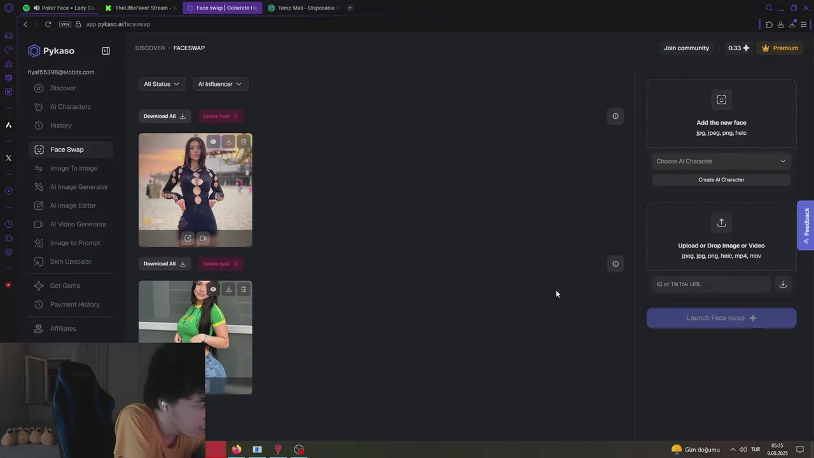Delete the green shirt image
The image size is (814, 458).
point(244,289)
